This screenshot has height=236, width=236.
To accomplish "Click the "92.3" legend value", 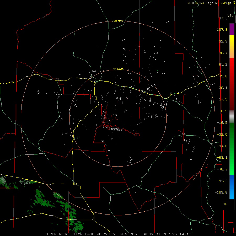I will 223,41.
